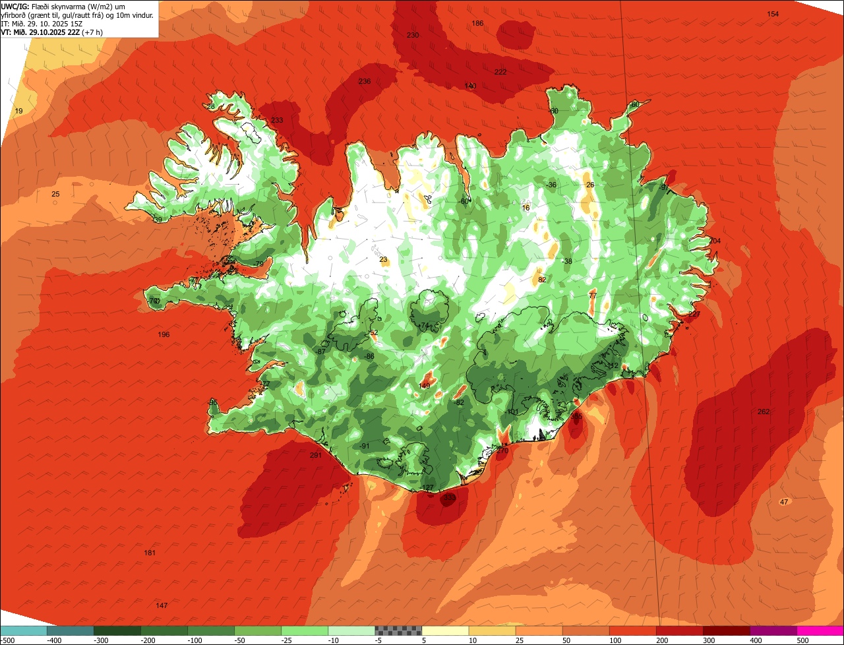Viewport: 844px width, 645px height.
Task: Select the 19 value over the ocean
Action: [x=18, y=111]
